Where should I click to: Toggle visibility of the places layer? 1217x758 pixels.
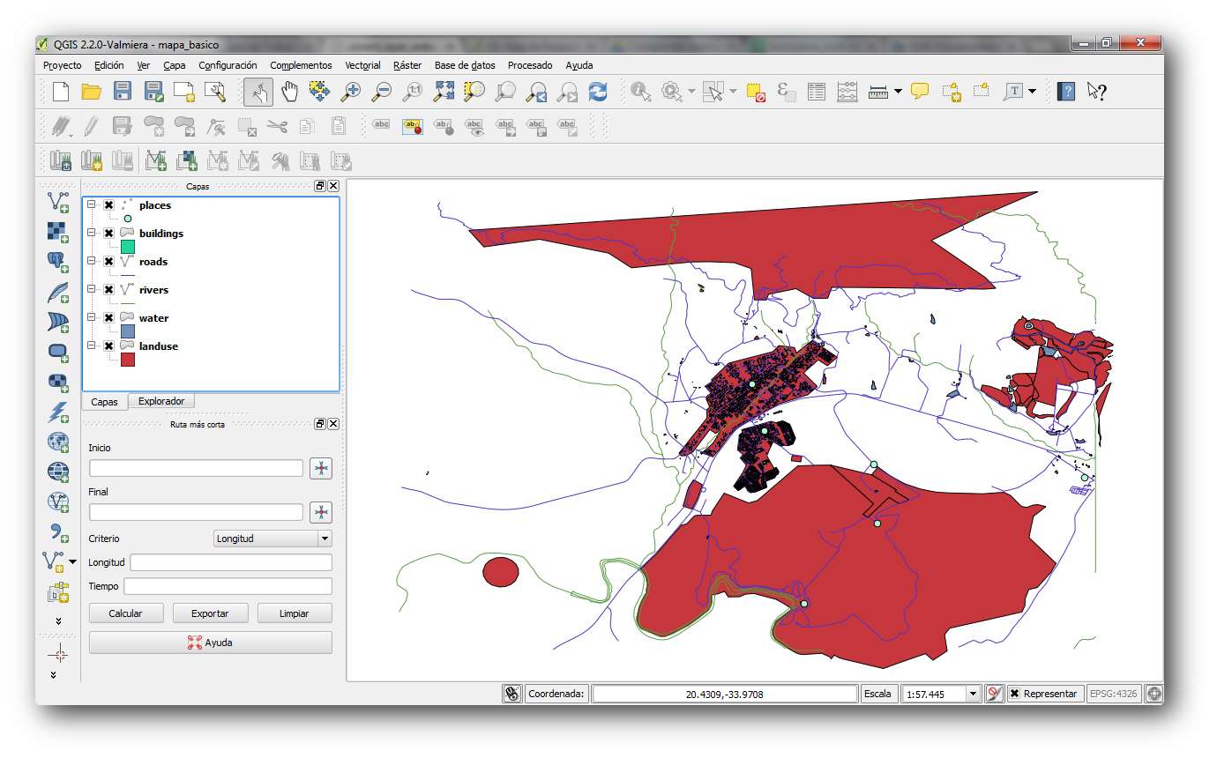coord(108,205)
